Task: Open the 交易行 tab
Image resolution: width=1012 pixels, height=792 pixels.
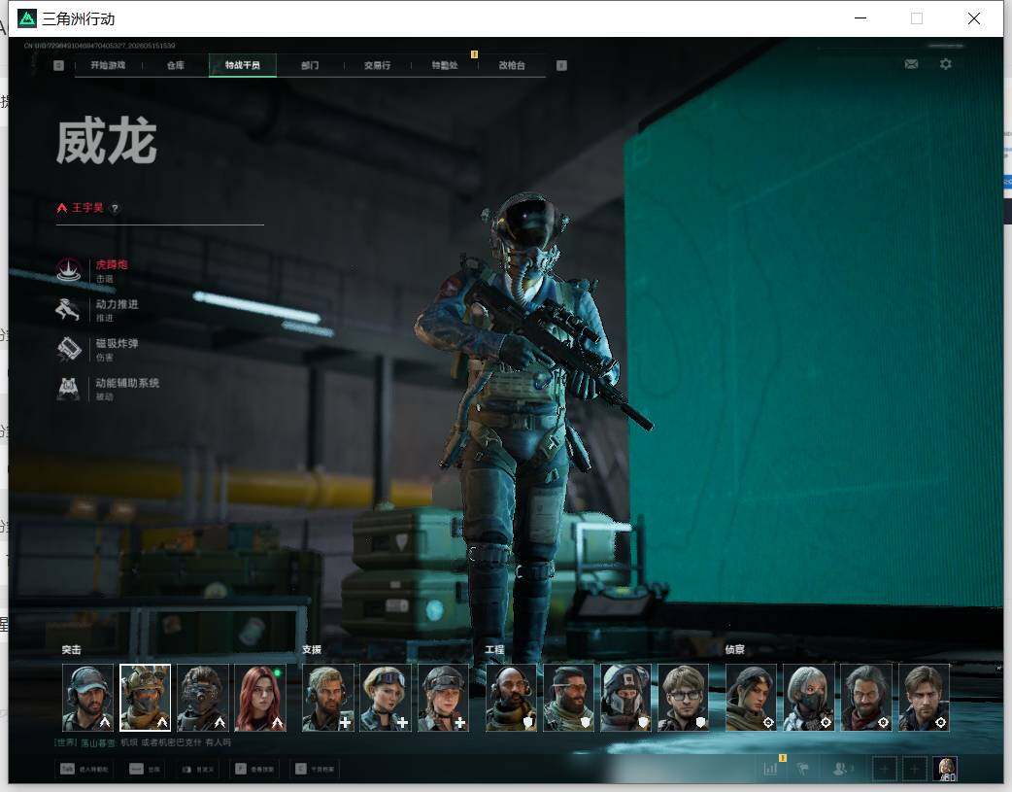Action: coord(377,65)
